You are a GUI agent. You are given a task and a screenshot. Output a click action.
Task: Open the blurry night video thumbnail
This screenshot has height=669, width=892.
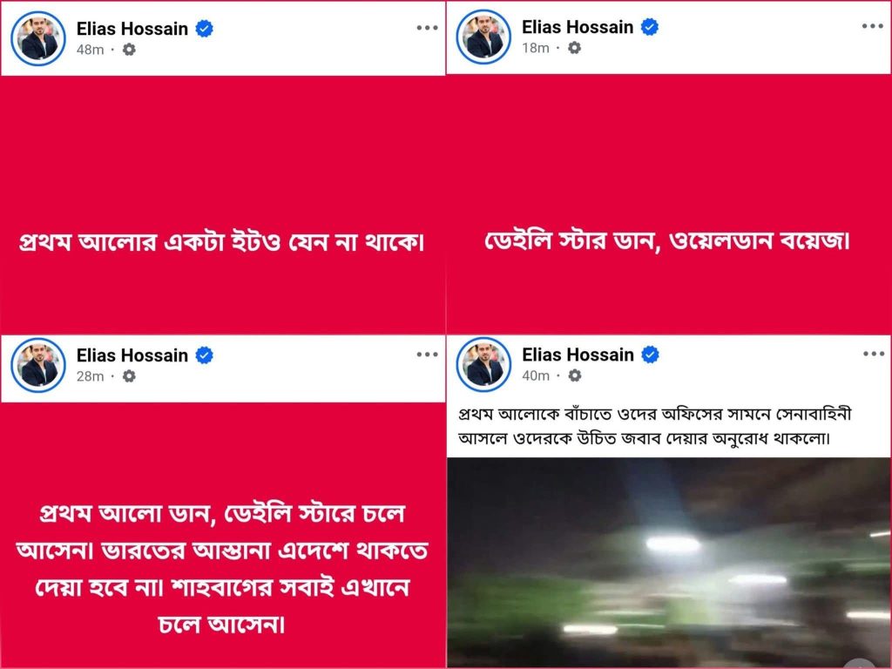point(669,563)
